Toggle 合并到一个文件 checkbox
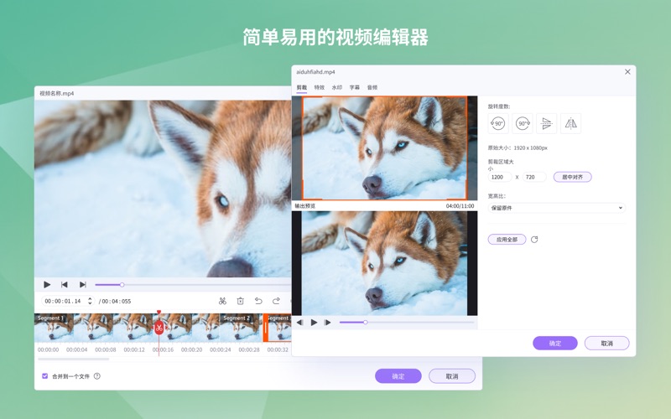Viewport: 671px width, 419px height. (x=45, y=375)
